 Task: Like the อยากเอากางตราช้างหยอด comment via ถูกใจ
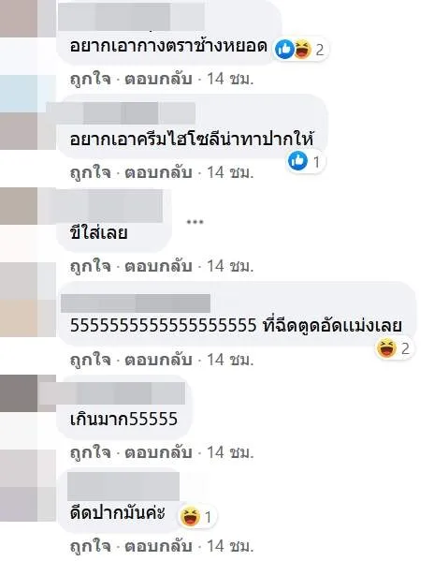(91, 79)
